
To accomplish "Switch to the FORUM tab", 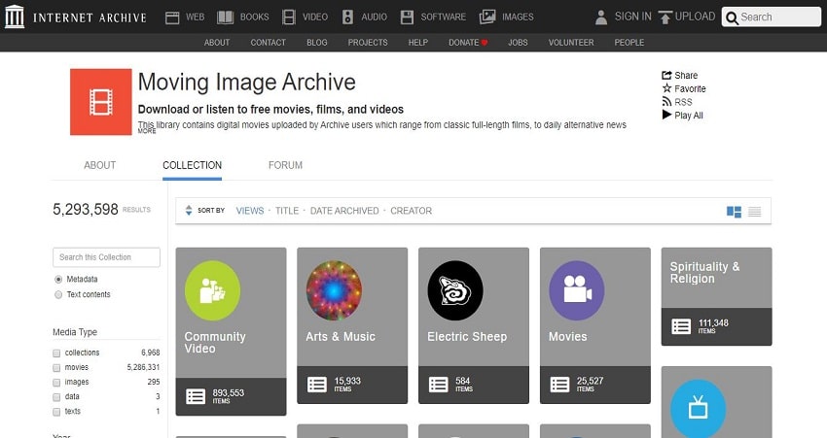I will point(285,165).
